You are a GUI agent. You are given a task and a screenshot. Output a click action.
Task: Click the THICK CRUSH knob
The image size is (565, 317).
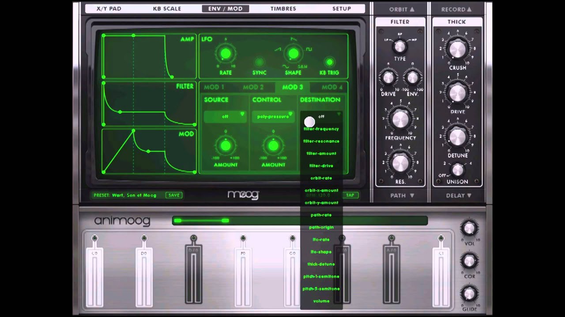(458, 49)
